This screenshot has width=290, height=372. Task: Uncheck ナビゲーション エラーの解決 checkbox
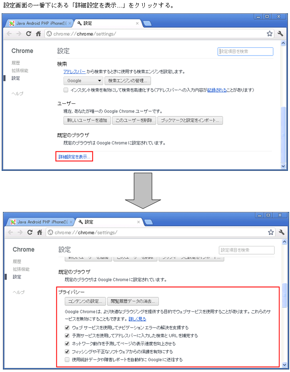[x=67, y=328]
